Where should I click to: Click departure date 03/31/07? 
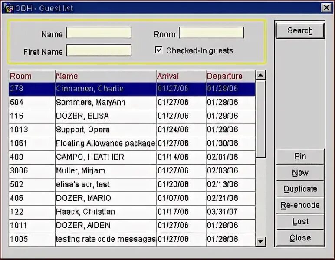point(231,212)
